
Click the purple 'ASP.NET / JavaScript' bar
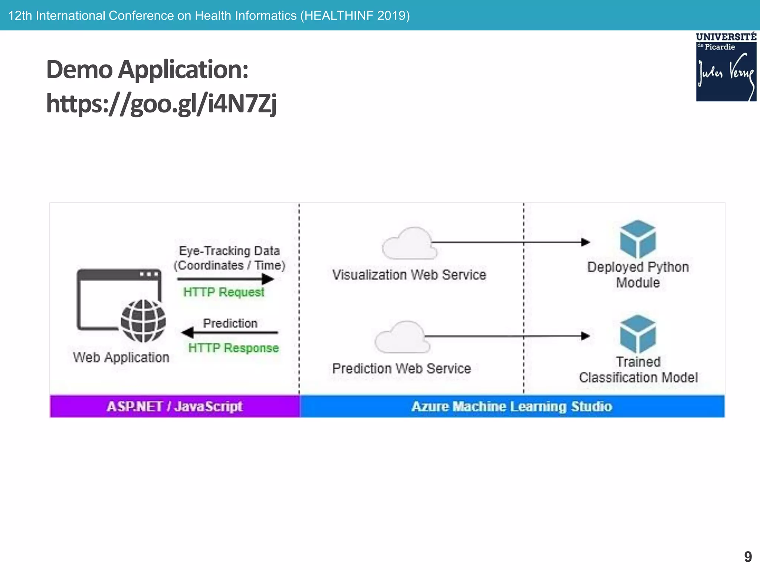click(x=175, y=406)
